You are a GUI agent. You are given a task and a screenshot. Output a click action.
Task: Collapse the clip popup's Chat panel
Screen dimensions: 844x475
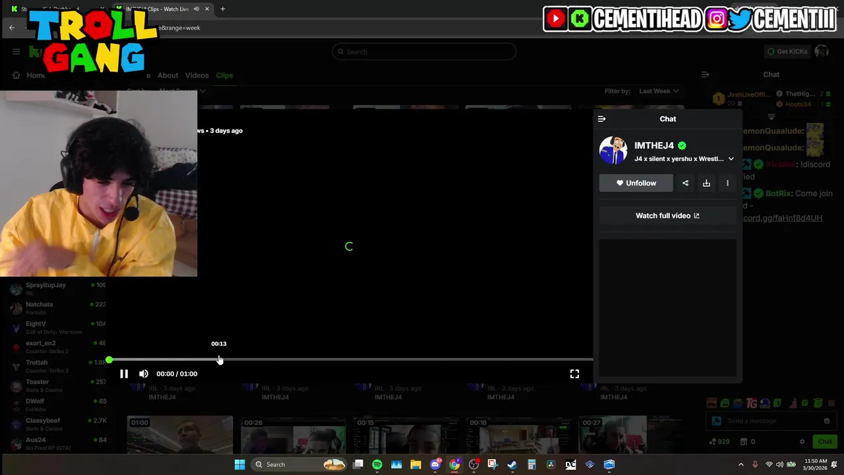click(601, 119)
